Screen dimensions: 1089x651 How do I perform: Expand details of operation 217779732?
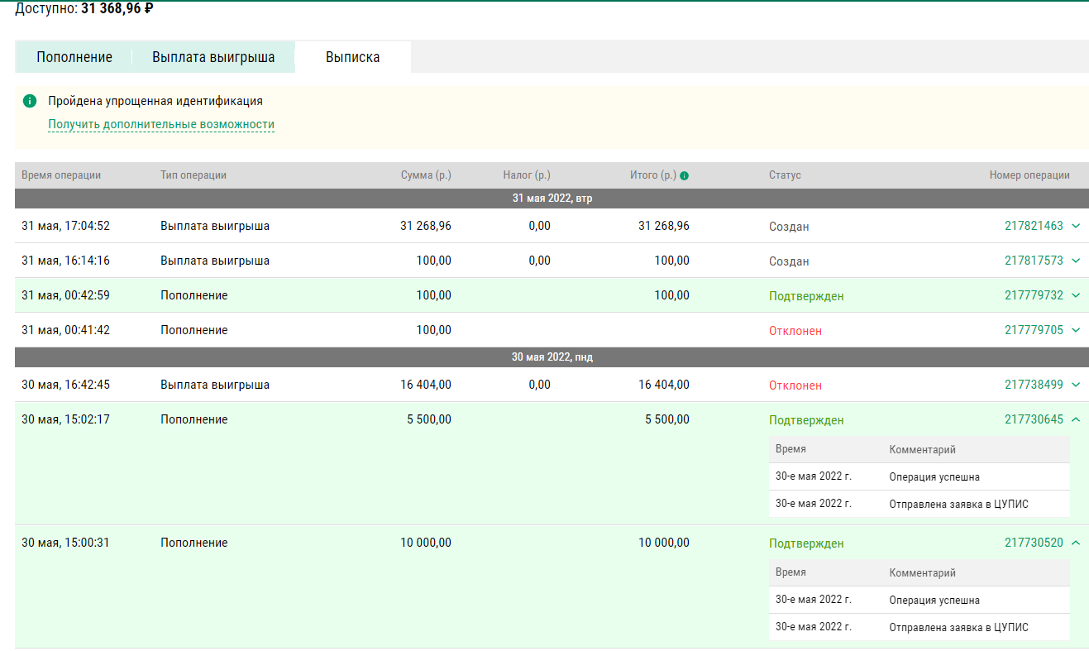point(1076,295)
